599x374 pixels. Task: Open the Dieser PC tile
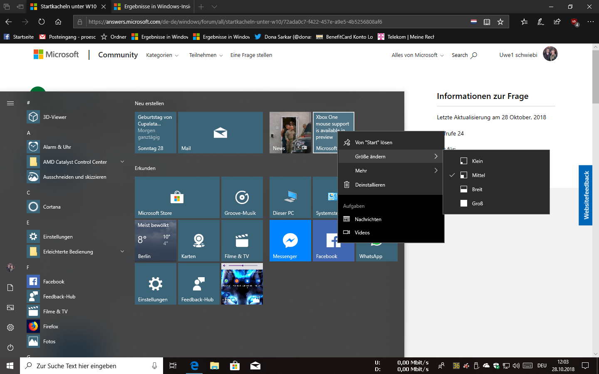tap(290, 197)
